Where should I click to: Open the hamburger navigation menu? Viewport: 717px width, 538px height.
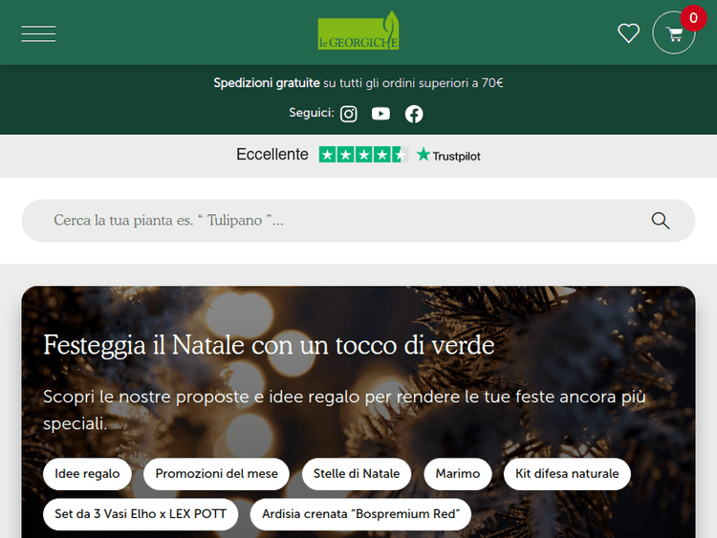38,33
